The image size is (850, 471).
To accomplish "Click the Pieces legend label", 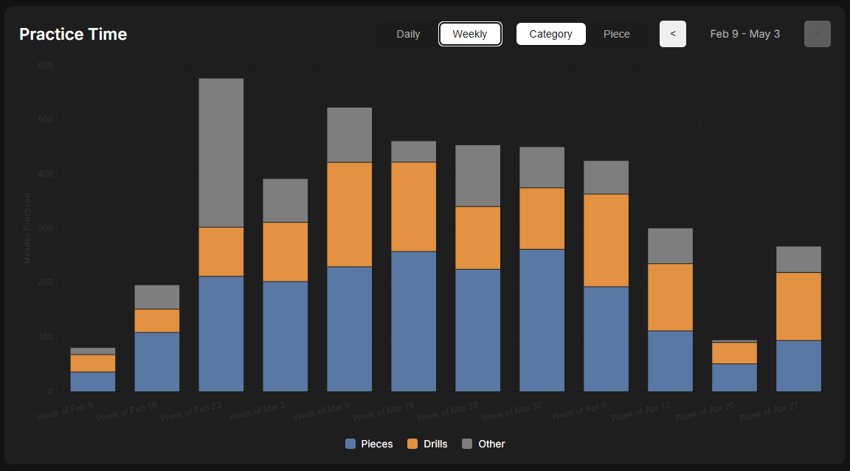I will click(x=377, y=444).
